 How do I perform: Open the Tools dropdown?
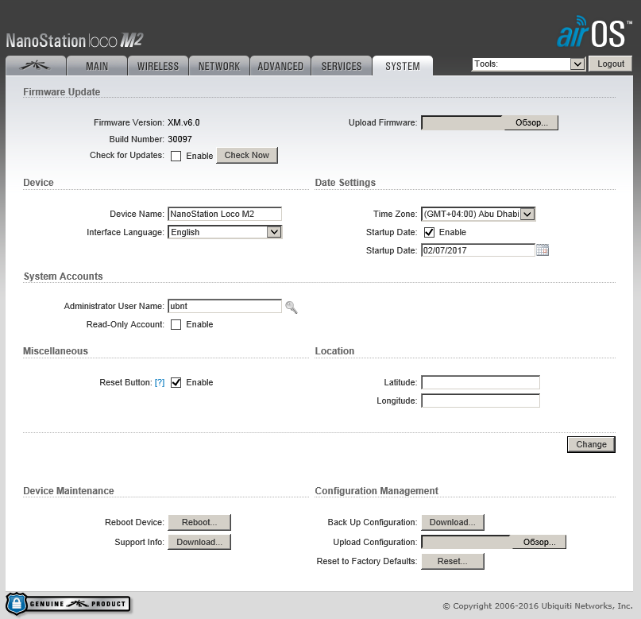click(x=528, y=64)
